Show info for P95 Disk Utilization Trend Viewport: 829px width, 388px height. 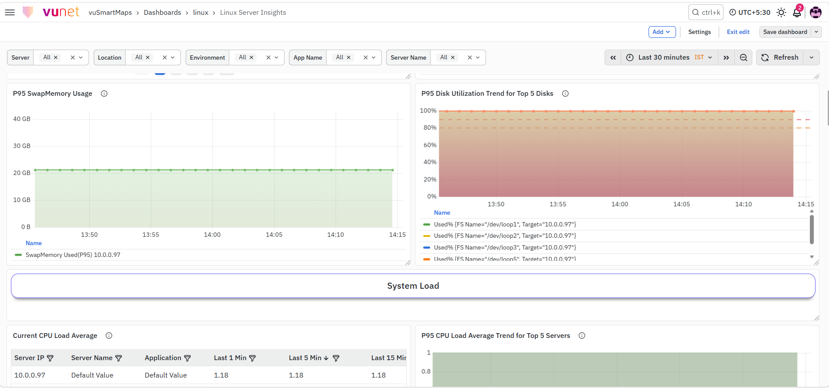click(x=565, y=94)
